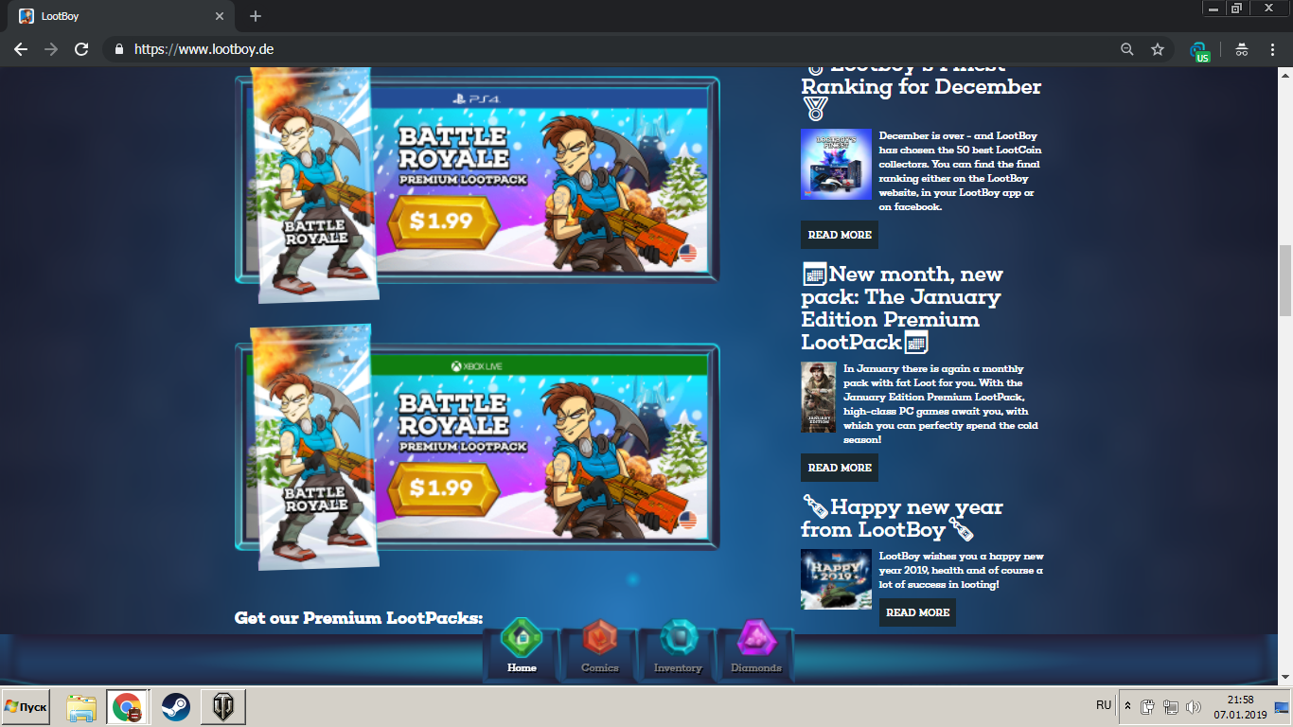Expand hidden system tray icons
Screen dimensions: 1293x727
coord(1127,707)
